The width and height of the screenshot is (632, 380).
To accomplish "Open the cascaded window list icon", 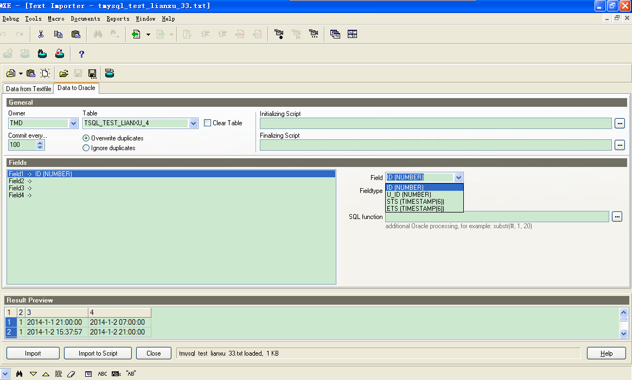I will point(335,34).
